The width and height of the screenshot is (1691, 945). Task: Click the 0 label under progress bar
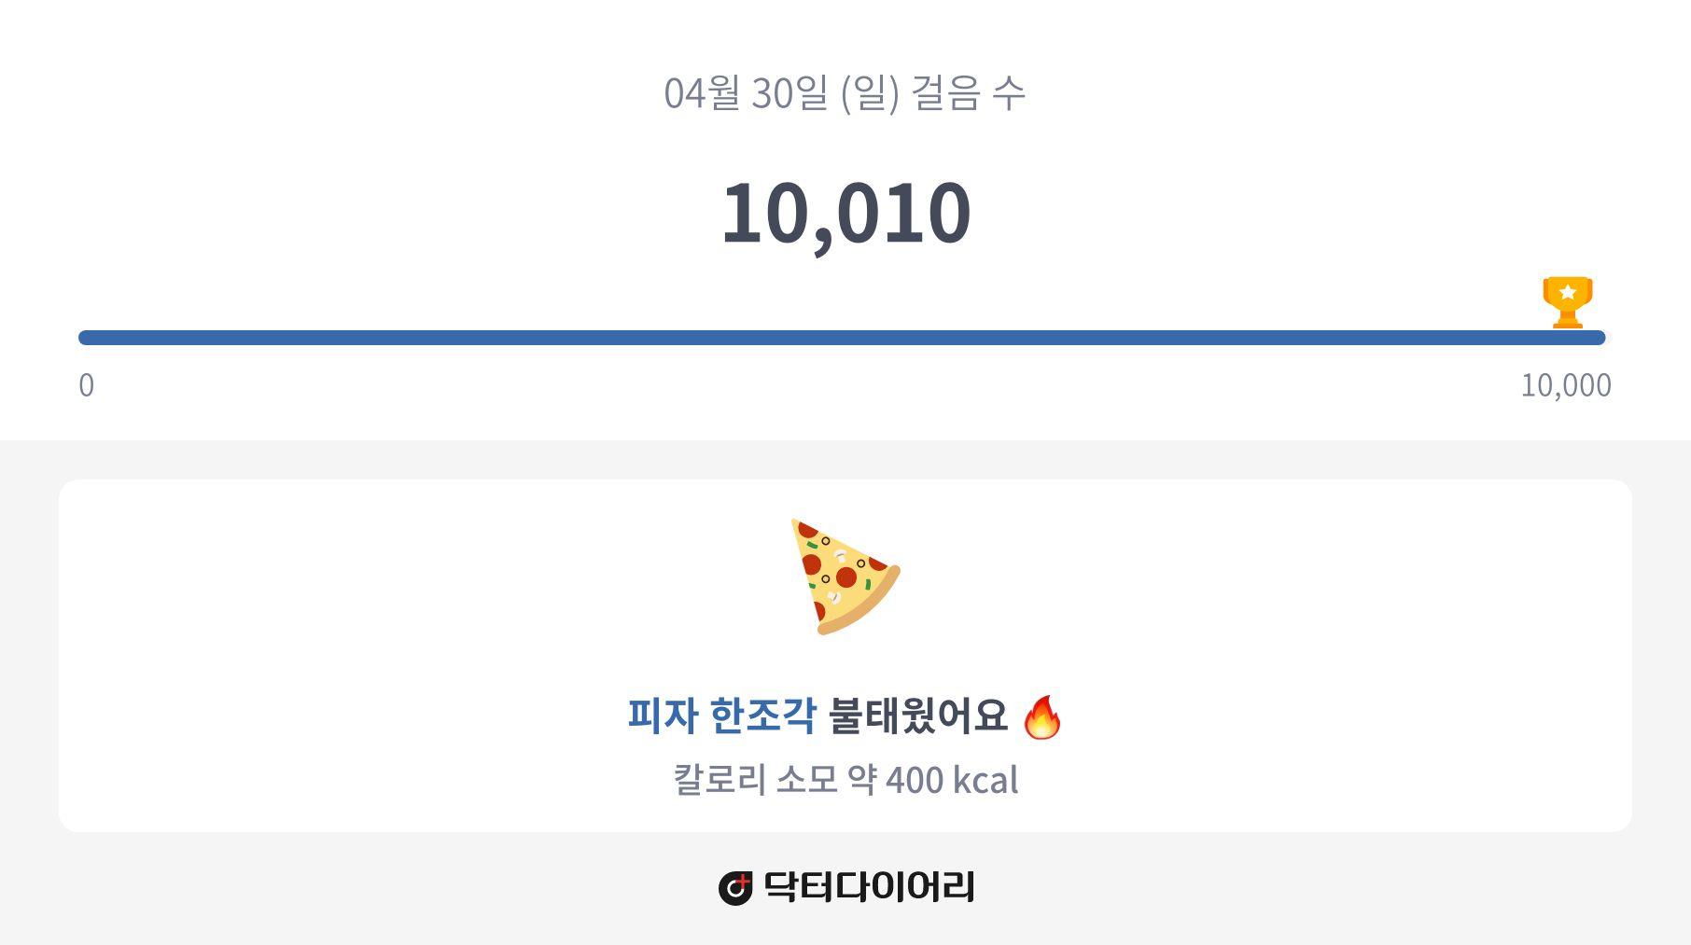pyautogui.click(x=86, y=385)
